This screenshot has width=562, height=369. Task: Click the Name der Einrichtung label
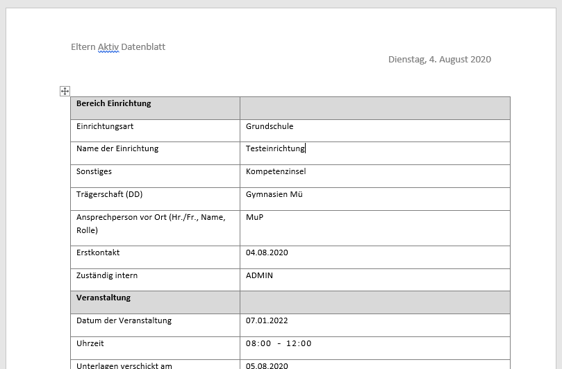coord(117,148)
